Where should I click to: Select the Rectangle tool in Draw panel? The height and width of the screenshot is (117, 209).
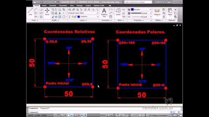tap(41, 13)
